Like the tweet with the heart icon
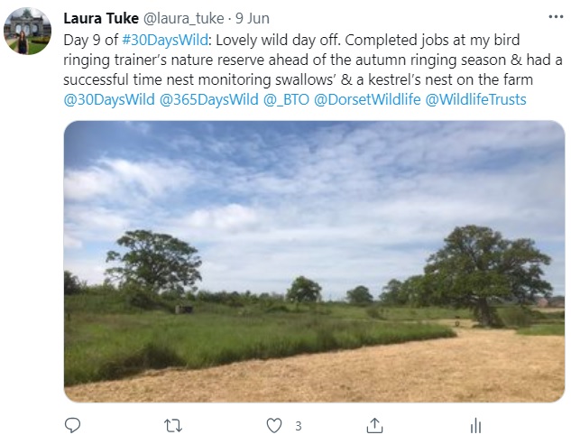 click(x=273, y=425)
